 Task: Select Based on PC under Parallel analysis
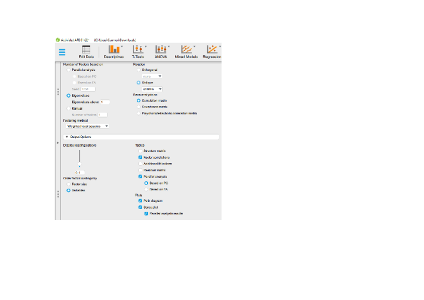(74, 76)
